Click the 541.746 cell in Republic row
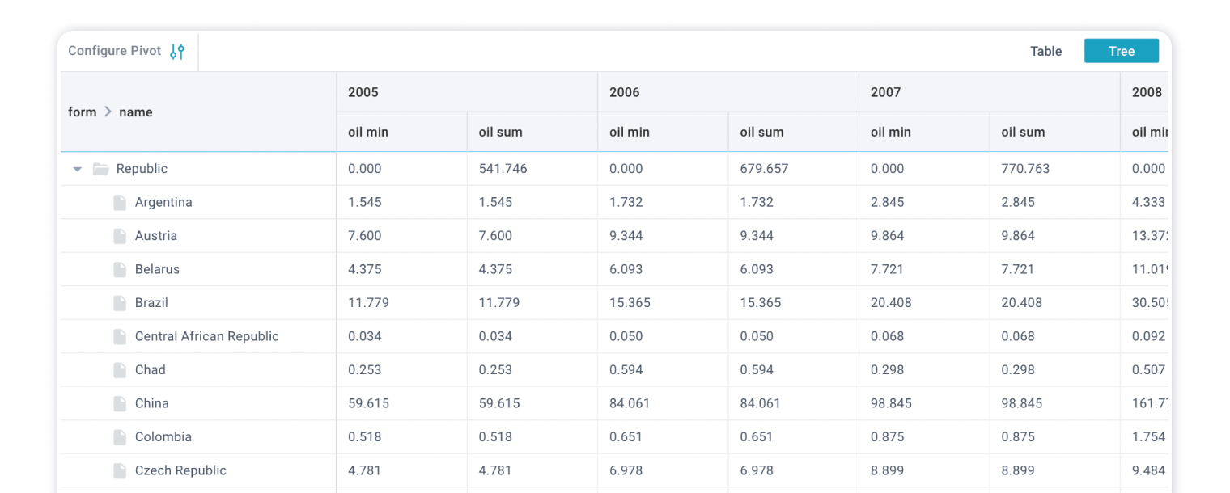The height and width of the screenshot is (493, 1230). (x=532, y=169)
